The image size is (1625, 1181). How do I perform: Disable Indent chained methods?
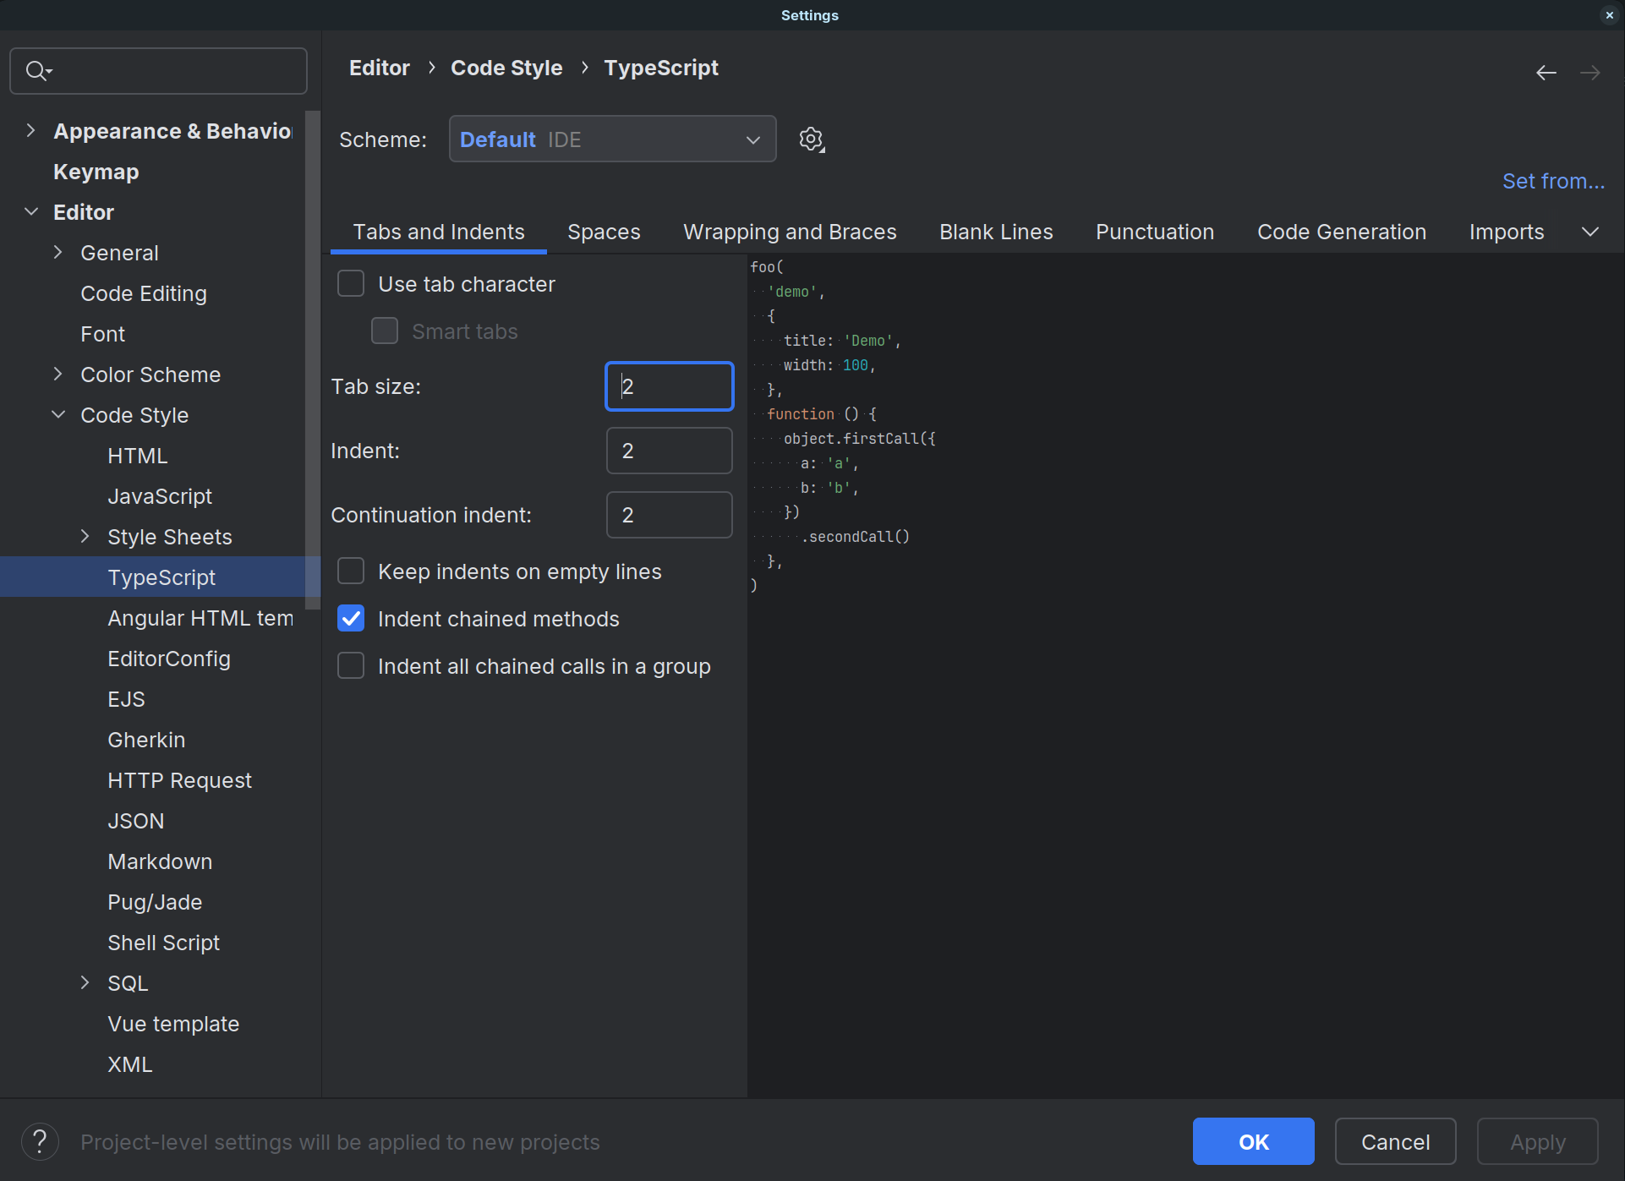(x=350, y=618)
